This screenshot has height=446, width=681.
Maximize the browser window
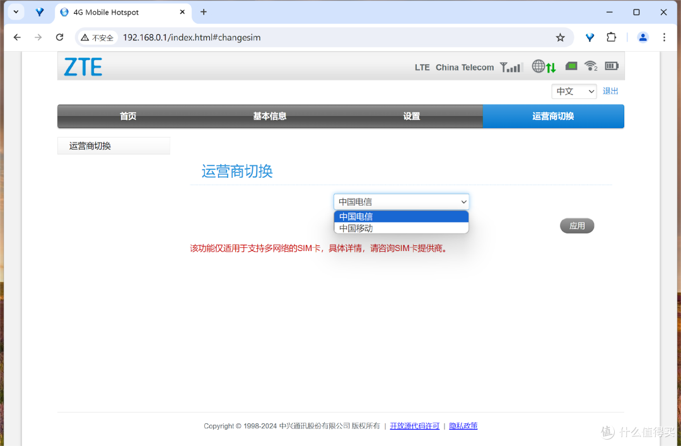(636, 12)
